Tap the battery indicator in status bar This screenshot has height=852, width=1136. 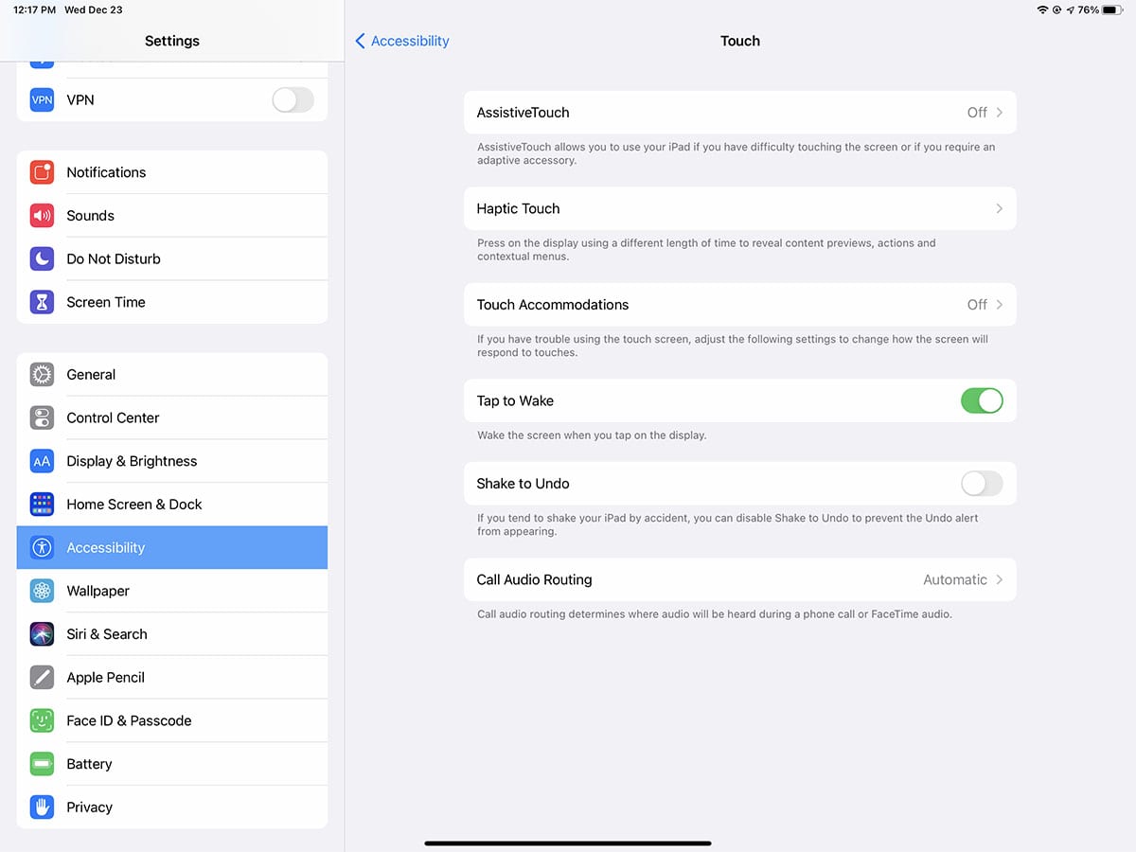[x=1112, y=9]
